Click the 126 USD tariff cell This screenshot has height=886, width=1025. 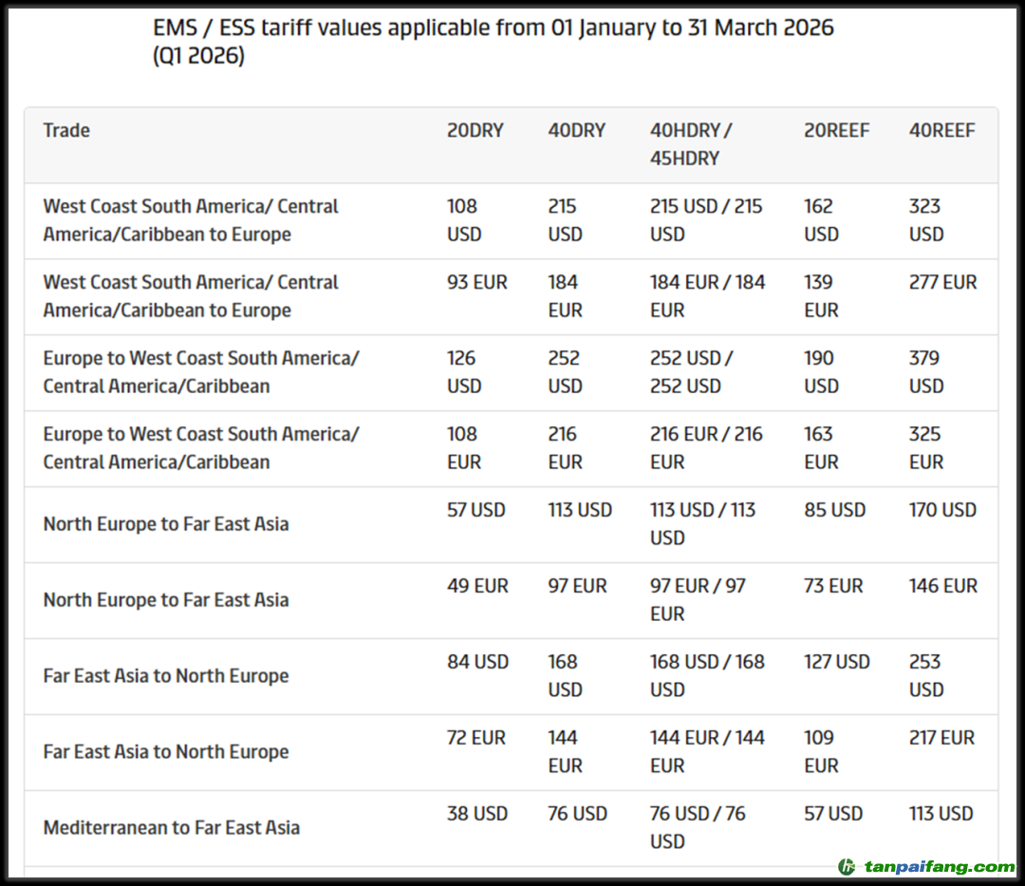coord(464,372)
